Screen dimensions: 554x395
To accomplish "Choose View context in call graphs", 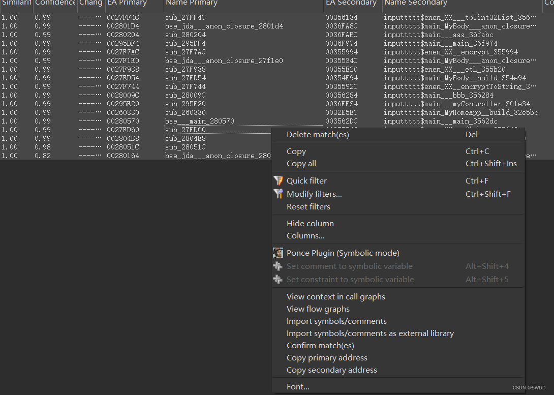I will (335, 296).
